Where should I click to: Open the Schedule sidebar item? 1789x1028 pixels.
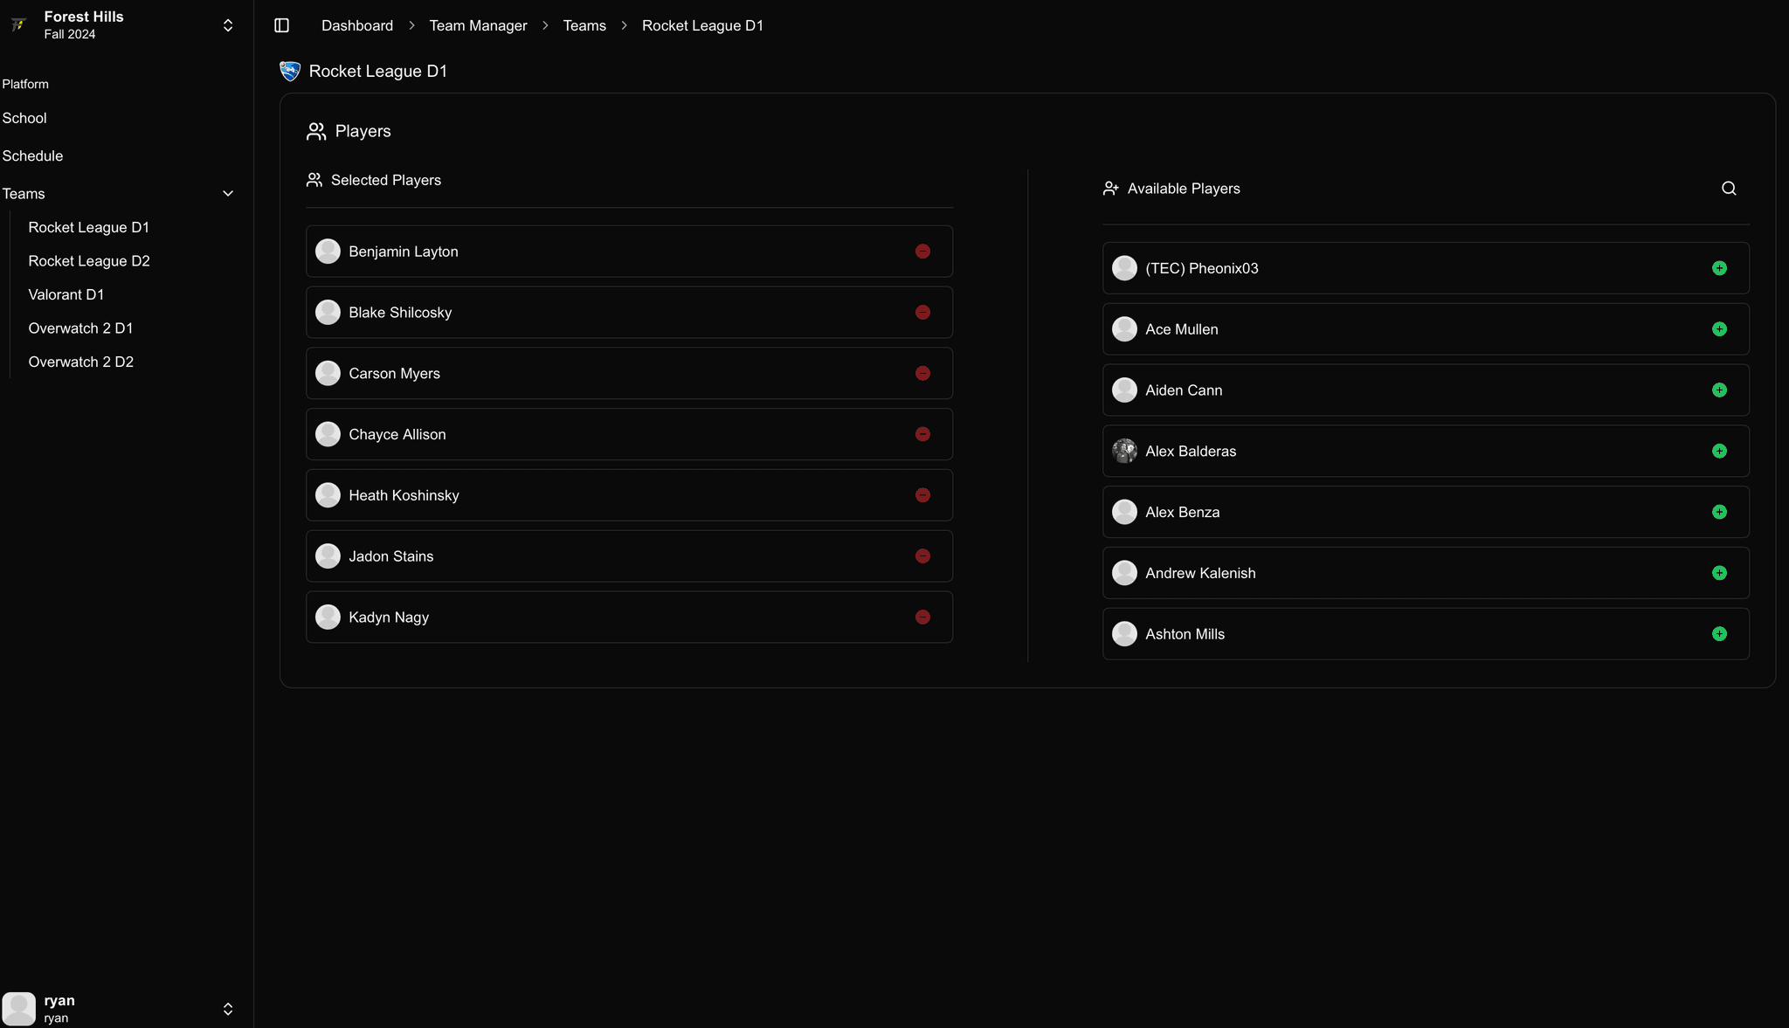point(32,155)
